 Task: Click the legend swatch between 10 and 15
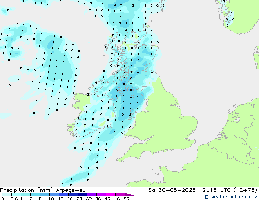pyautogui.click(x=54, y=195)
